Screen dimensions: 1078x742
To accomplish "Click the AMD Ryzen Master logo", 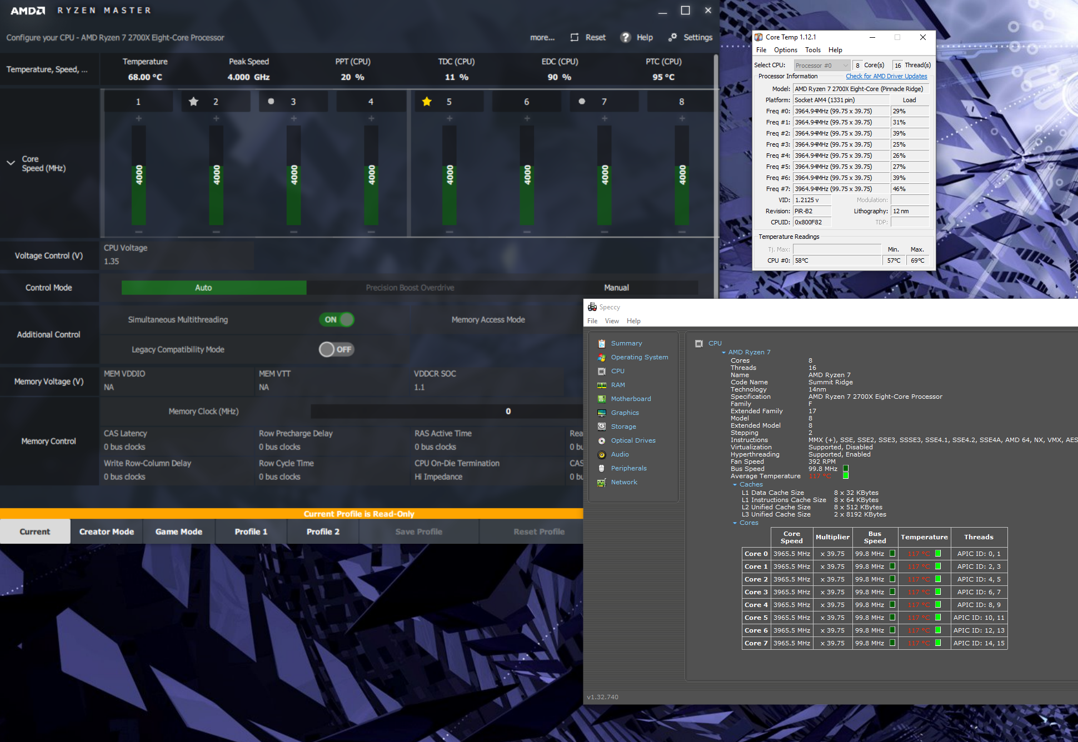I will click(x=28, y=11).
